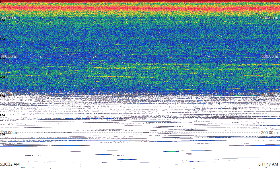Screen dimensions: 280x169
Task: Select the bold 400 depth marker
Action: click(x=3, y=77)
